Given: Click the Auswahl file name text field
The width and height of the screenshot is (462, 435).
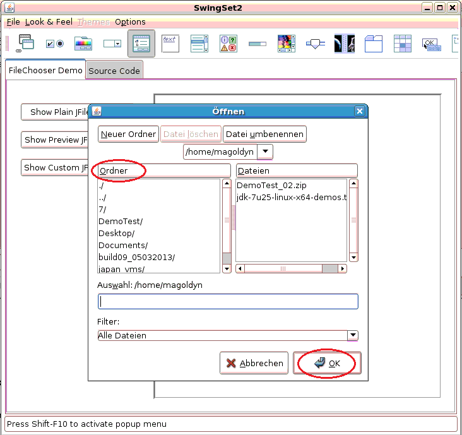Looking at the screenshot, I should pyautogui.click(x=228, y=301).
